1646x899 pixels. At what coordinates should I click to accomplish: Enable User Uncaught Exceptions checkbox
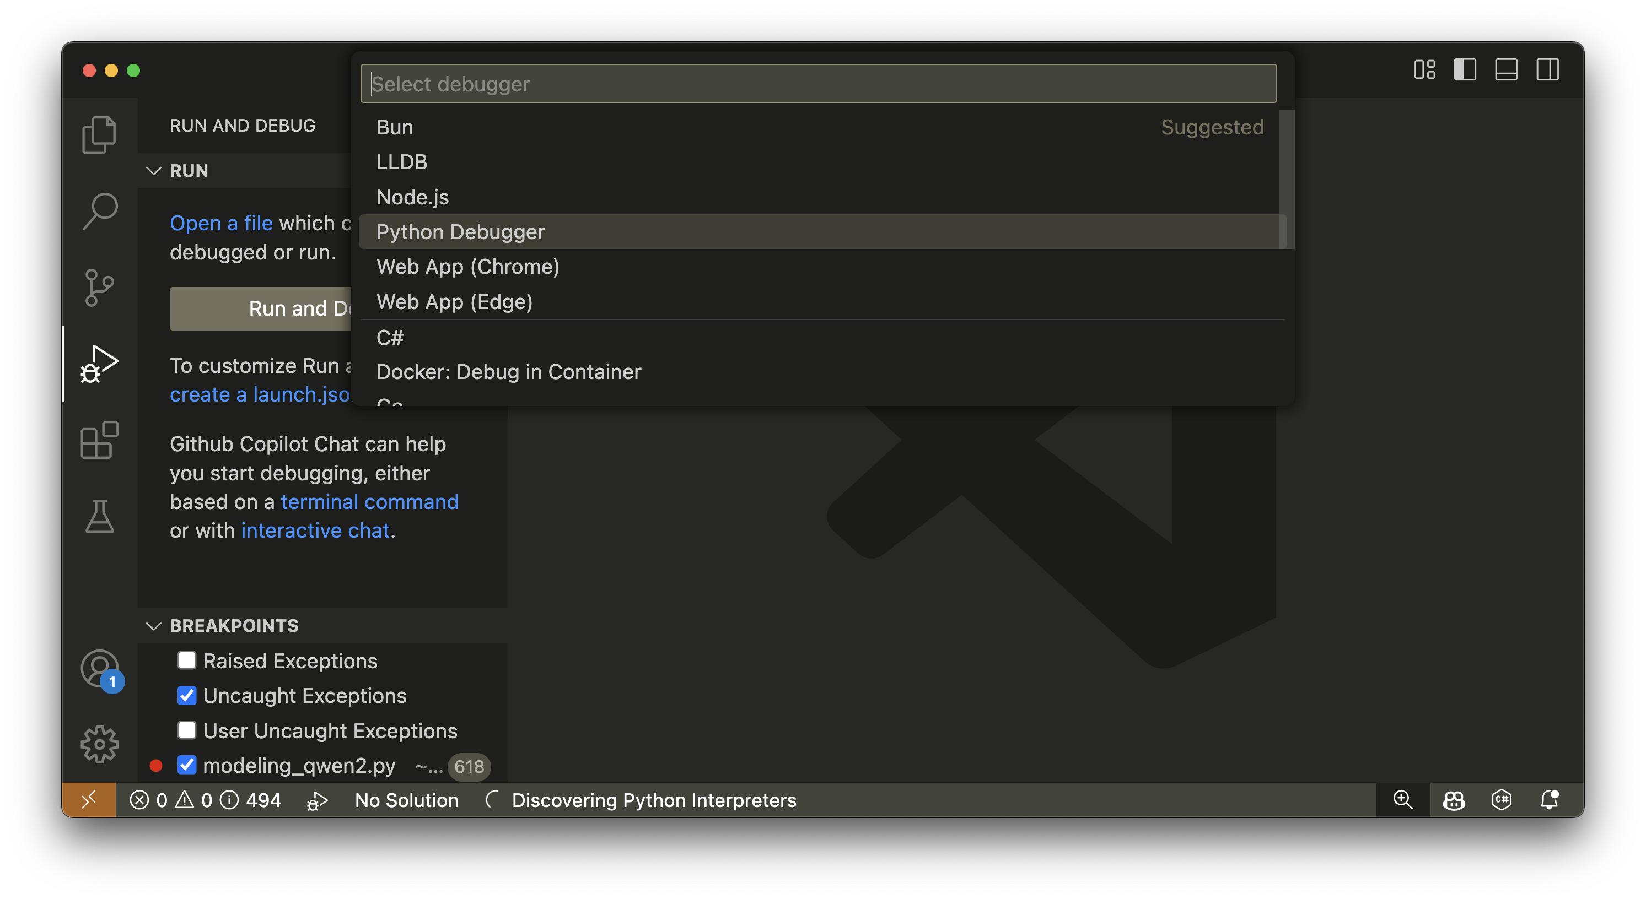[x=186, y=730]
